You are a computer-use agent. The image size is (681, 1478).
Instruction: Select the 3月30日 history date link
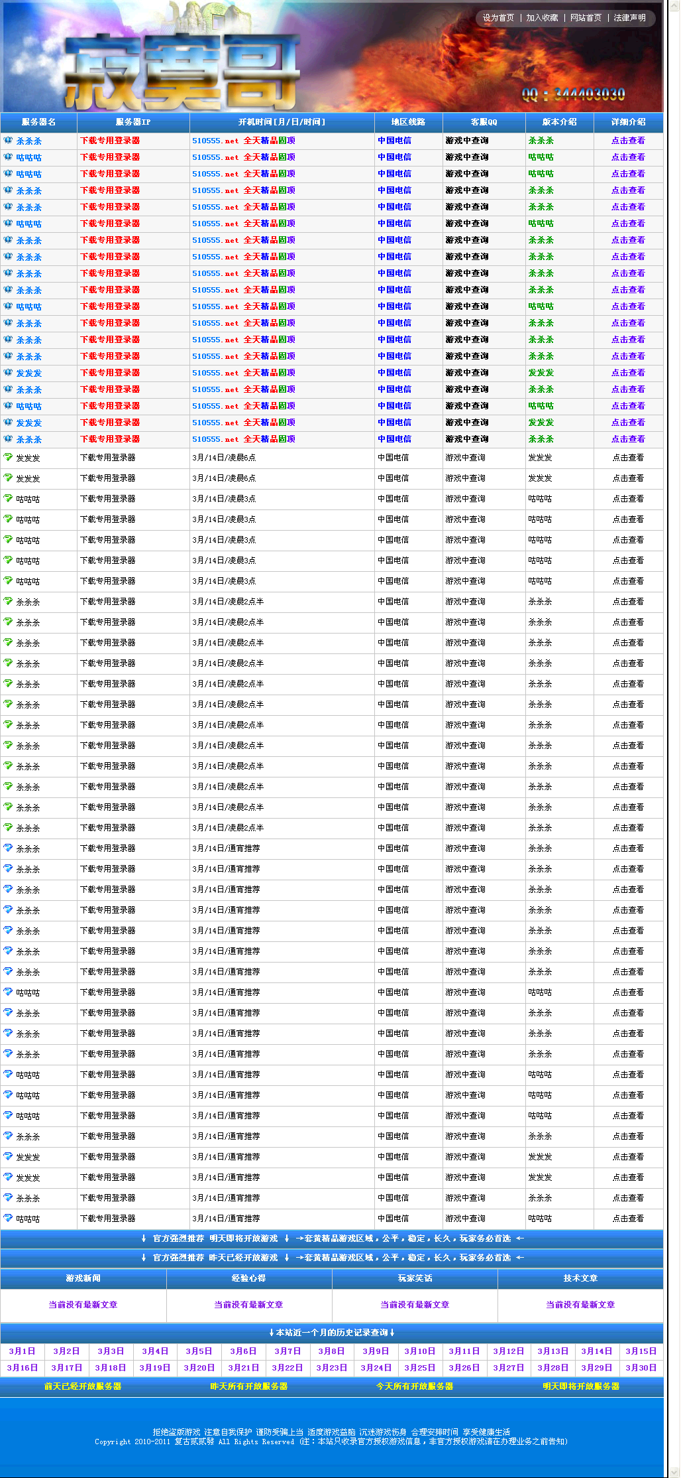(x=641, y=1368)
